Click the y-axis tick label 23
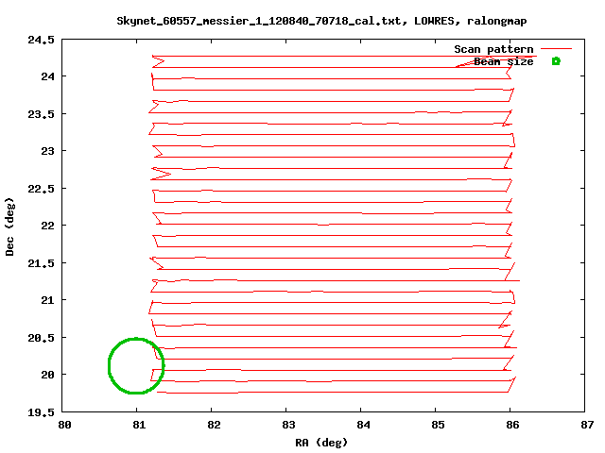Viewport: 605px width, 453px height. [48, 151]
